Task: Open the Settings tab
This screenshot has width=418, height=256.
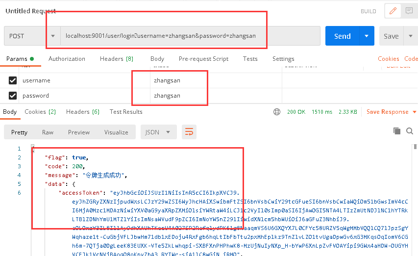Action: click(283, 59)
